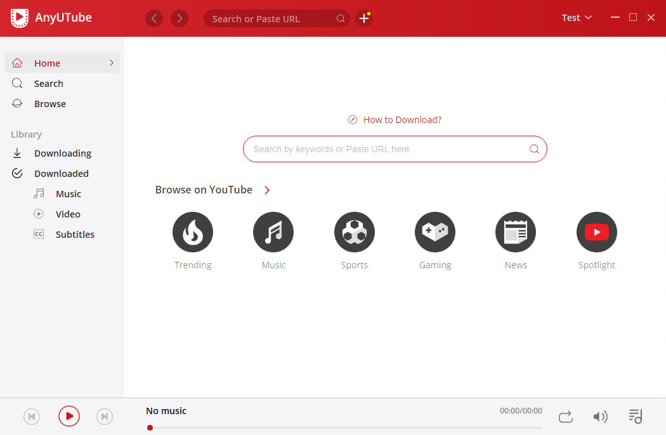This screenshot has width=666, height=435.
Task: Open the Downloaded library section
Action: click(x=62, y=173)
